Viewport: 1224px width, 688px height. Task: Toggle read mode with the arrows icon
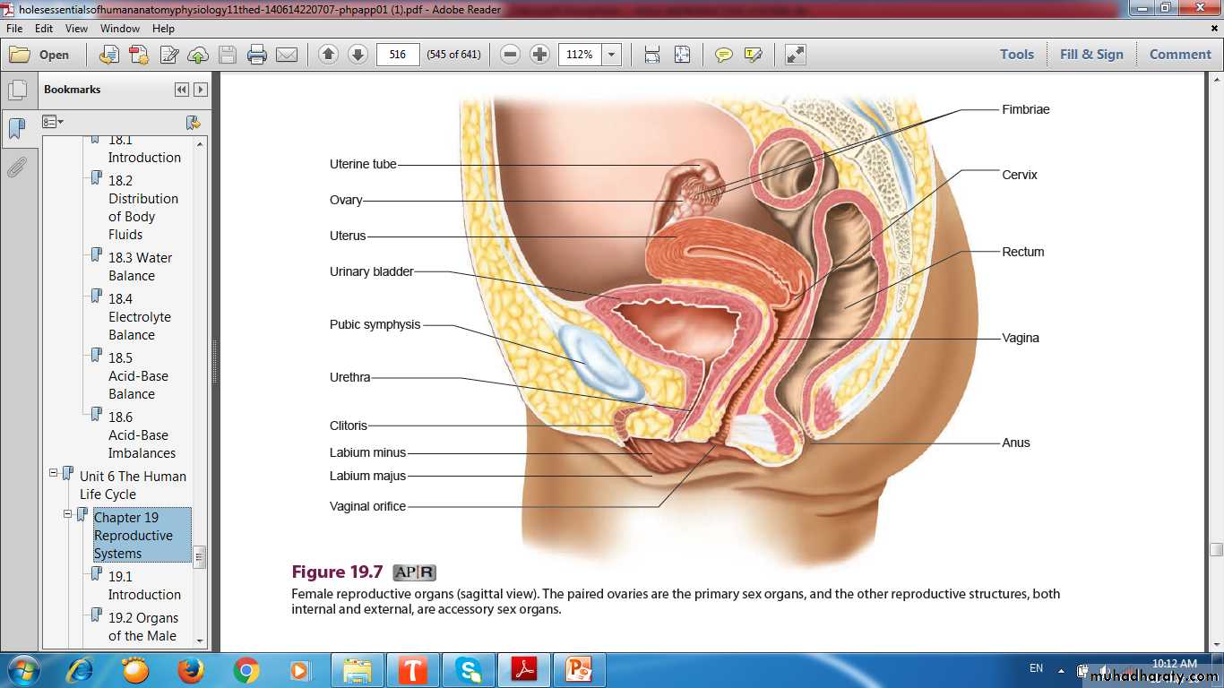(795, 55)
